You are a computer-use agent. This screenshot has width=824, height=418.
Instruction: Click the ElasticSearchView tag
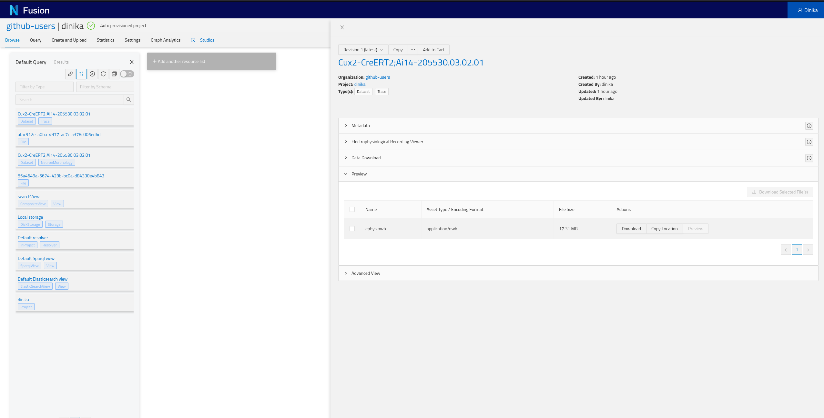35,286
